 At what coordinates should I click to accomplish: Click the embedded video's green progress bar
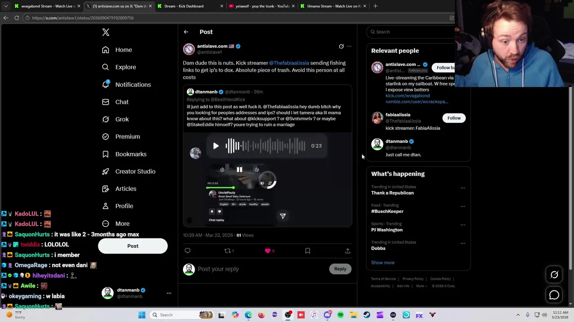(220, 188)
